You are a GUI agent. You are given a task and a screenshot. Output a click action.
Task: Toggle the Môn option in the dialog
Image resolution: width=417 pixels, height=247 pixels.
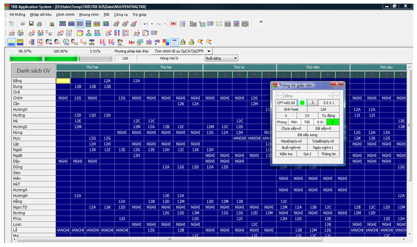pos(294,122)
